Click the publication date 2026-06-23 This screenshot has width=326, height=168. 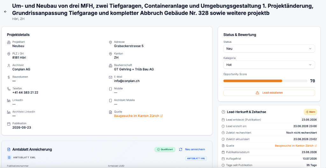click(x=22, y=127)
